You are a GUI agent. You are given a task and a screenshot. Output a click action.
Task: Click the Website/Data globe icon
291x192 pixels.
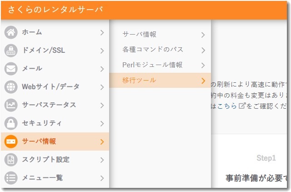11,87
